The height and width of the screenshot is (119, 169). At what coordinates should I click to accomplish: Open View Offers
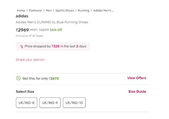[137, 78]
